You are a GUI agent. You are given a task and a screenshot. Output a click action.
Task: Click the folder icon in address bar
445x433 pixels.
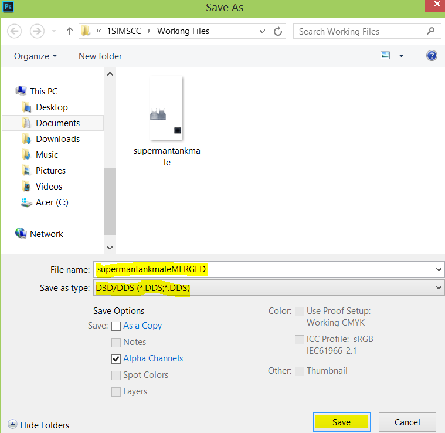(x=86, y=31)
